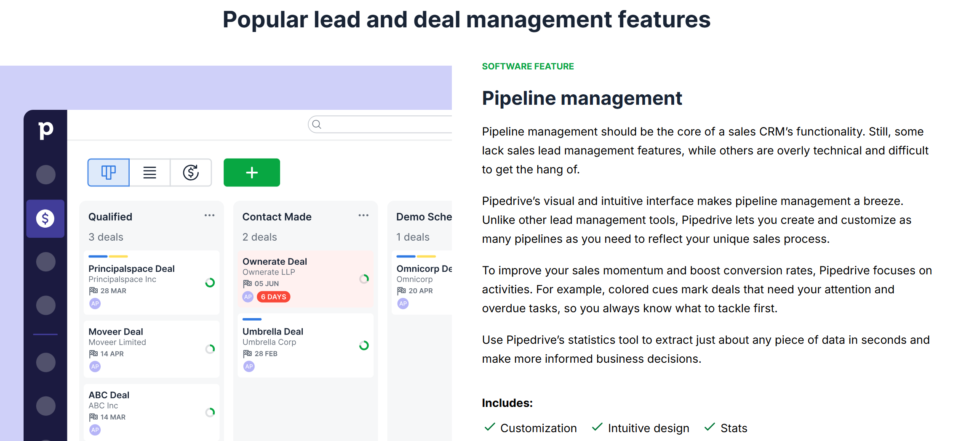Click flag icon next to 14 MAR
The width and height of the screenshot is (953, 441).
93,417
